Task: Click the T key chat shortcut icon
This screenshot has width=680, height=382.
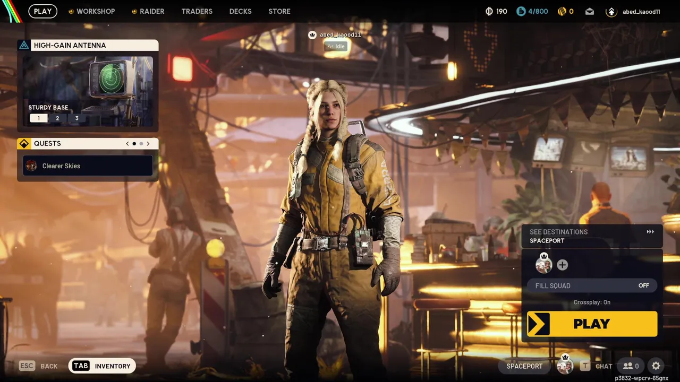Action: coord(585,366)
